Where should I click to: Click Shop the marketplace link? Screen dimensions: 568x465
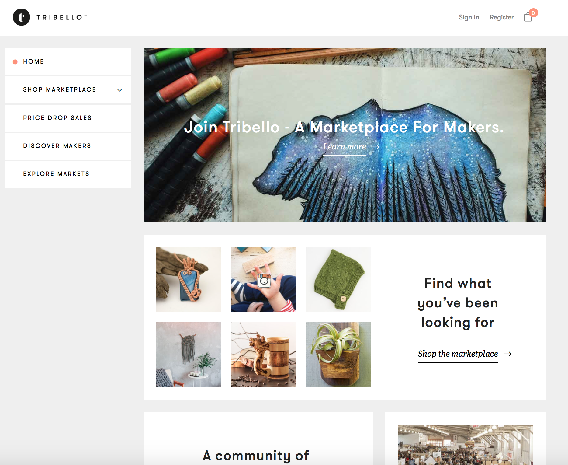click(458, 354)
